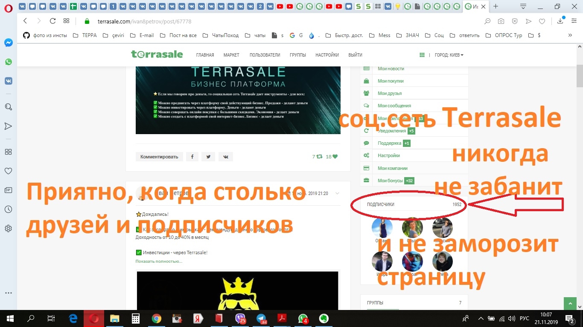Open the Маркет menu item
This screenshot has width=583, height=327.
click(231, 55)
